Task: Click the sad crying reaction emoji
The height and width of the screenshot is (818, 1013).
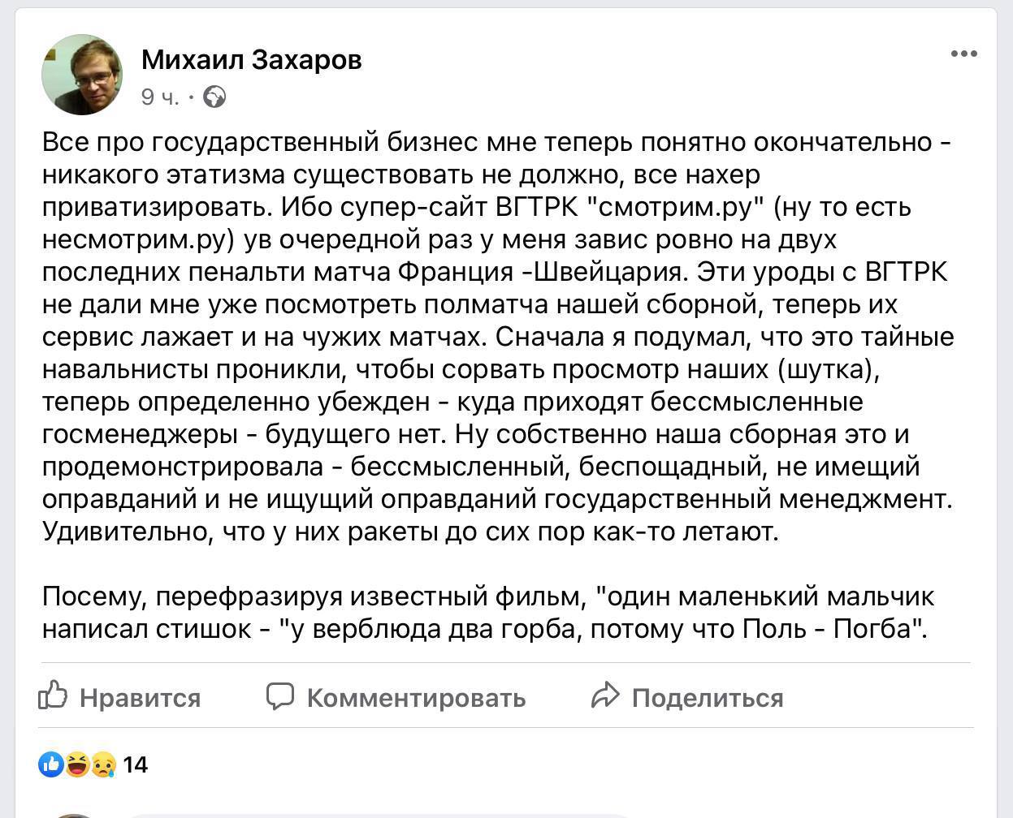Action: (103, 764)
